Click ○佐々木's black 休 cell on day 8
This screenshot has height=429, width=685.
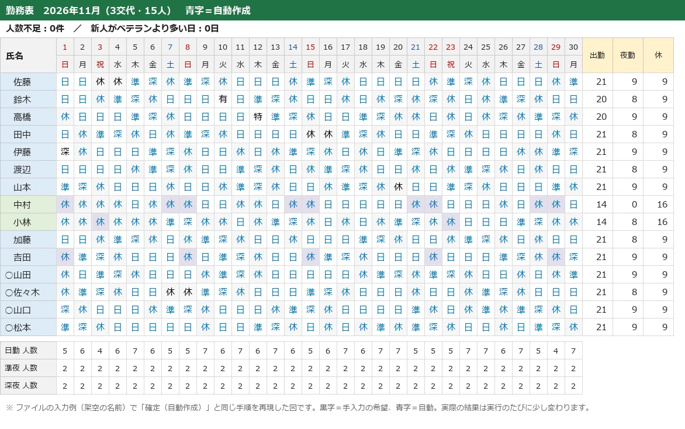[x=188, y=292]
